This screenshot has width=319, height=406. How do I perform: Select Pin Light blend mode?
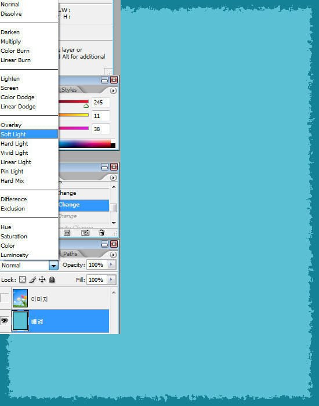coord(12,172)
